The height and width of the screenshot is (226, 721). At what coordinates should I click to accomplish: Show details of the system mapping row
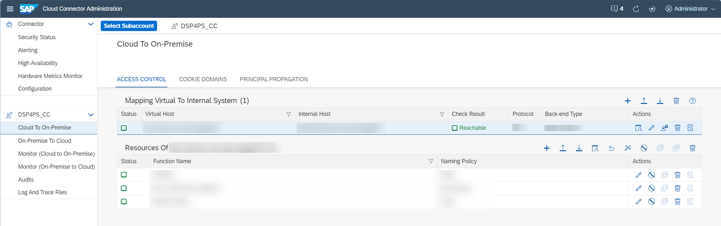tap(691, 128)
